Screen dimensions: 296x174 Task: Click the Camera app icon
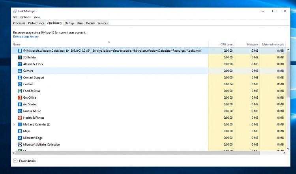[x=20, y=71]
